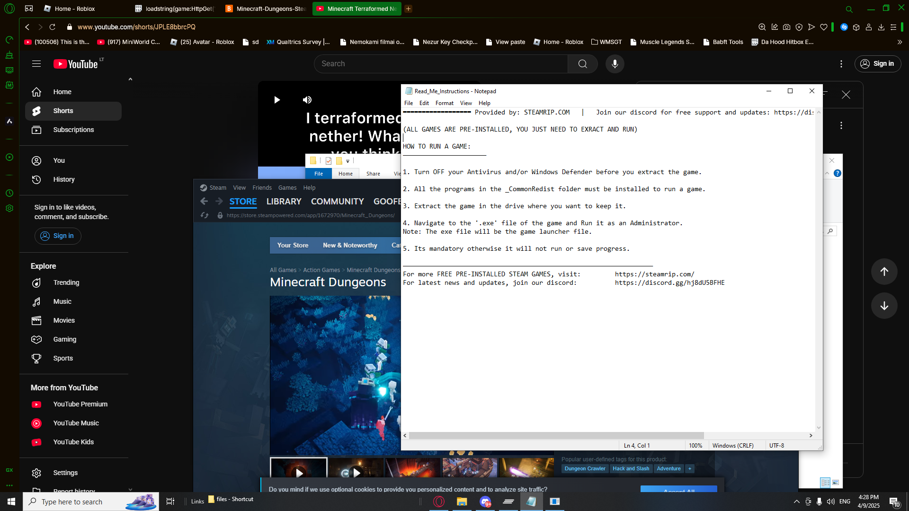Open File Explorer from the taskbar

click(x=462, y=502)
